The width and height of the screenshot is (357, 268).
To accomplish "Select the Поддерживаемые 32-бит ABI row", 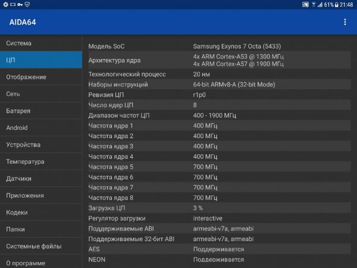I will (220, 239).
